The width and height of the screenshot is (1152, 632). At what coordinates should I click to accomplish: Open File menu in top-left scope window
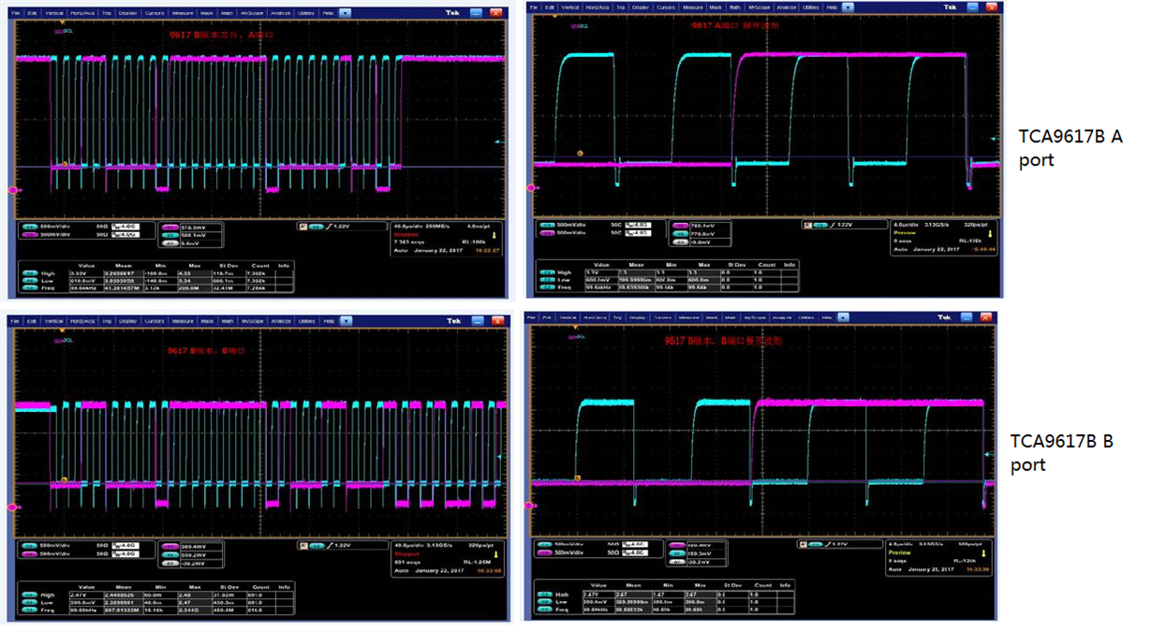(x=16, y=13)
